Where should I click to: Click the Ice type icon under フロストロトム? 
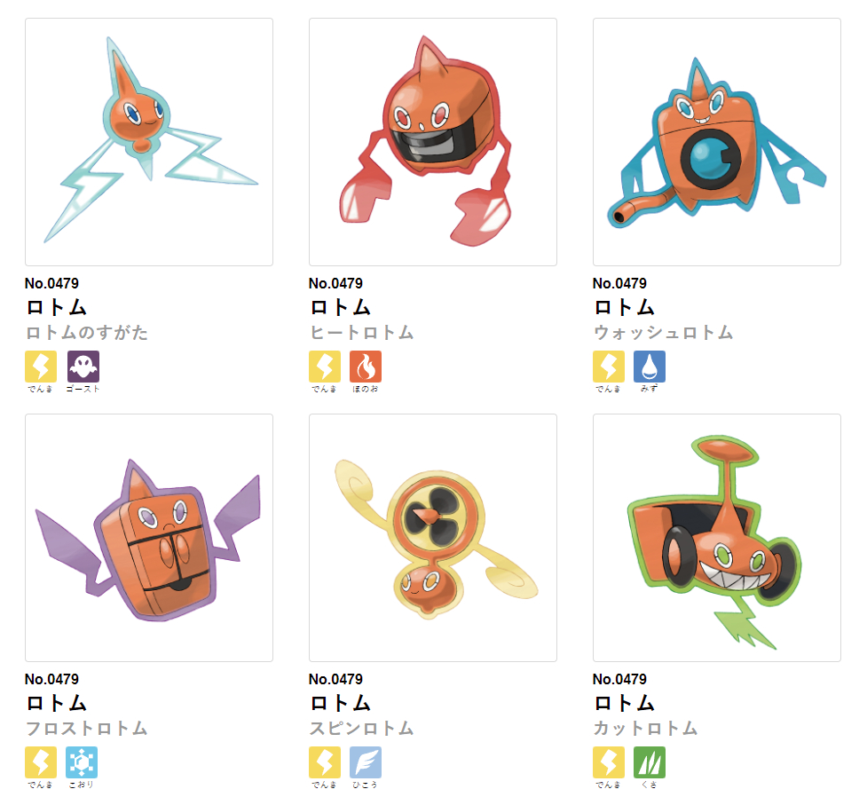82,762
